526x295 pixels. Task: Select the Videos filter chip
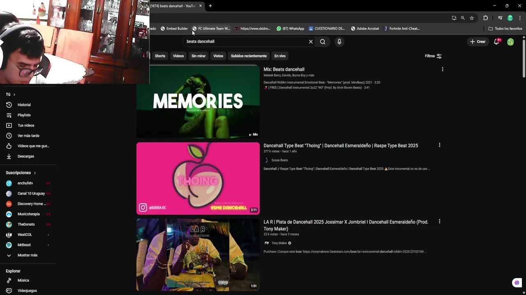point(178,56)
